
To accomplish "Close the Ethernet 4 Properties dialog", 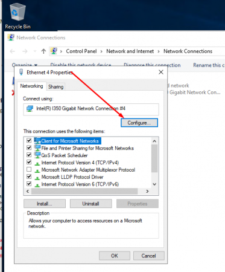I will 161,72.
